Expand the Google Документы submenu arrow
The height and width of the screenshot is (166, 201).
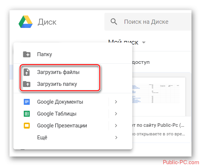coord(116,102)
